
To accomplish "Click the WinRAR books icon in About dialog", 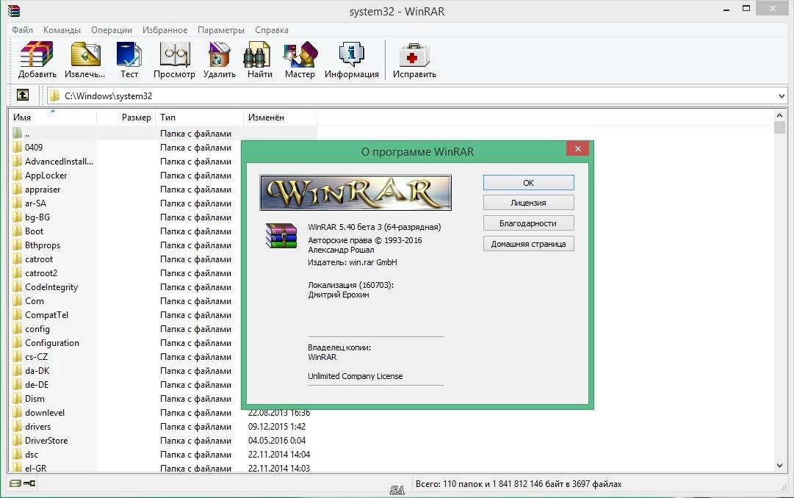I will click(281, 236).
